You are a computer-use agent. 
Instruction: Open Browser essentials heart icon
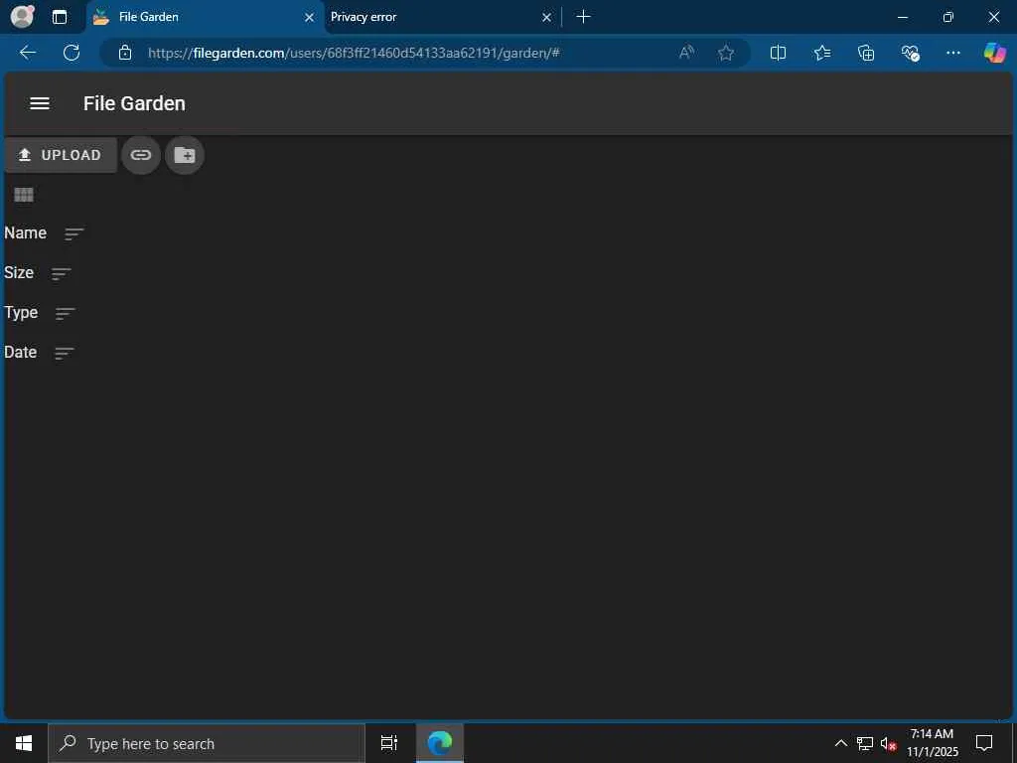(910, 53)
